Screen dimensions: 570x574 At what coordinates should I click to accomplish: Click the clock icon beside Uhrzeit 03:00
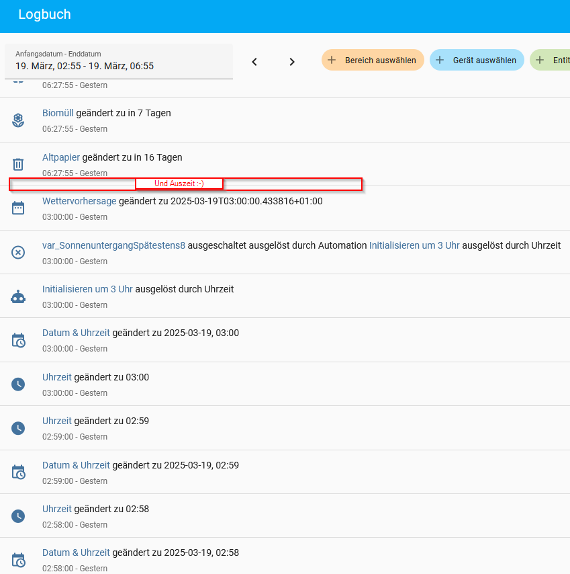tap(18, 384)
